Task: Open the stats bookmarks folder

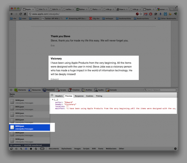Action: 22,18
